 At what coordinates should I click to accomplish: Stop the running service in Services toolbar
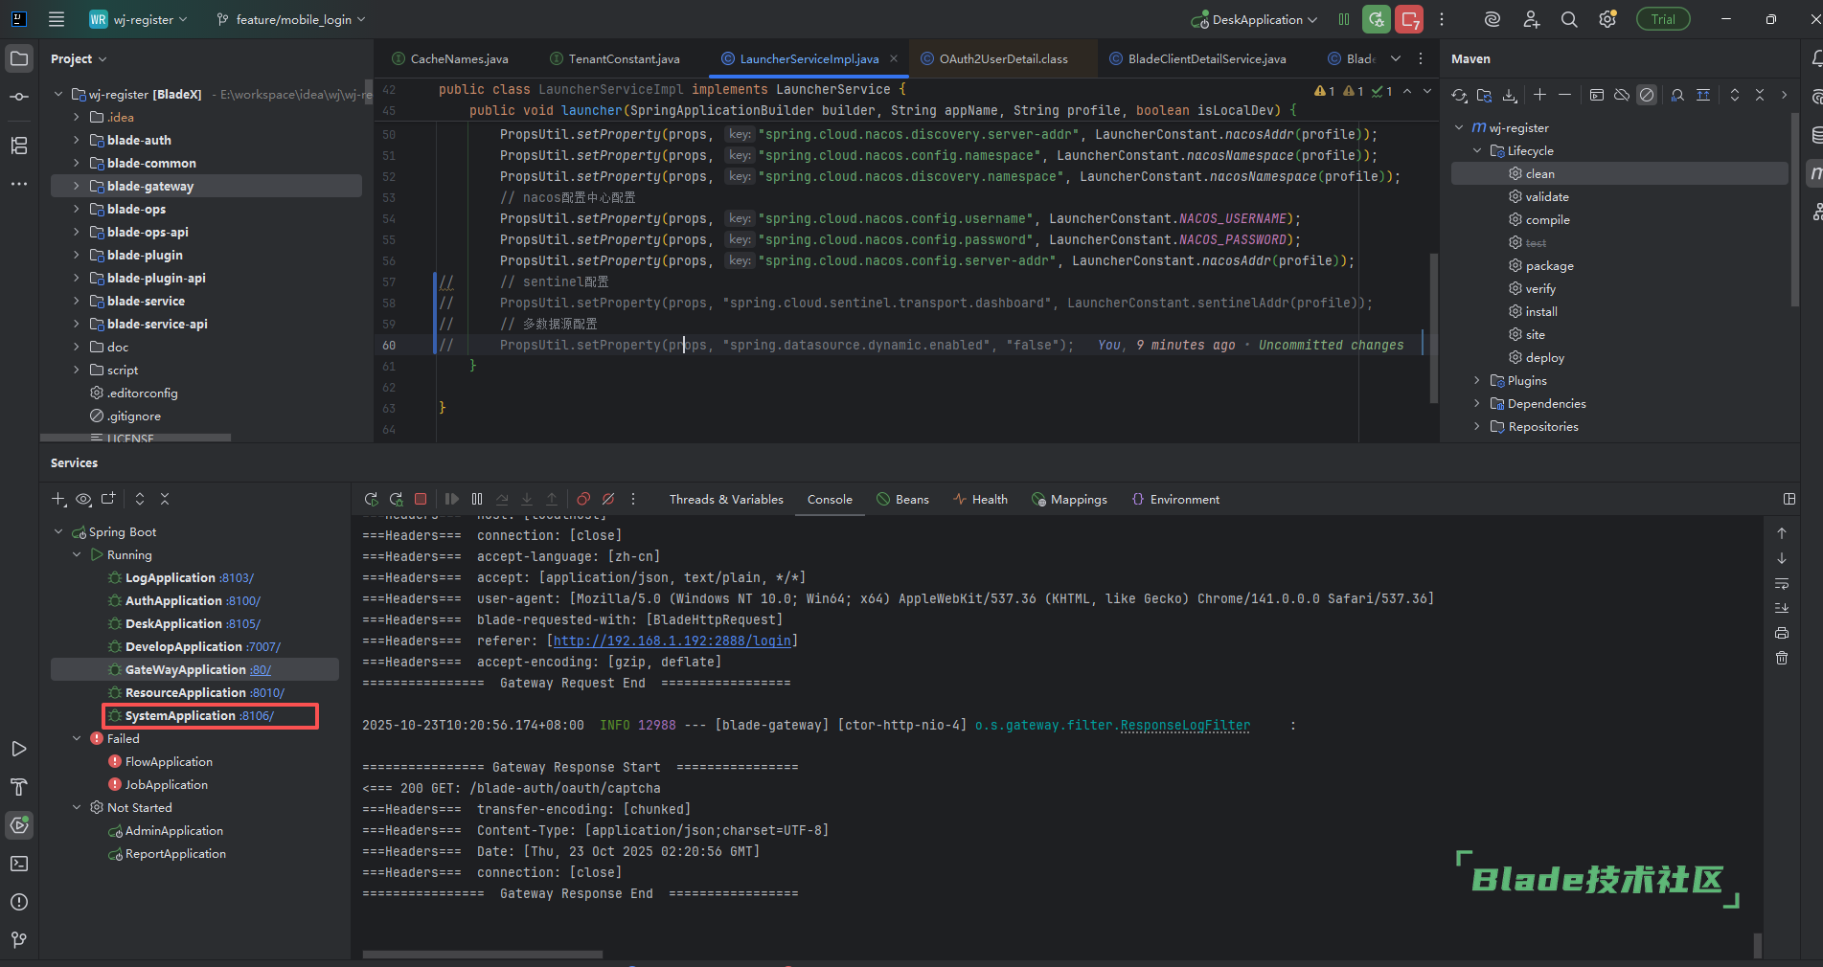tap(421, 499)
